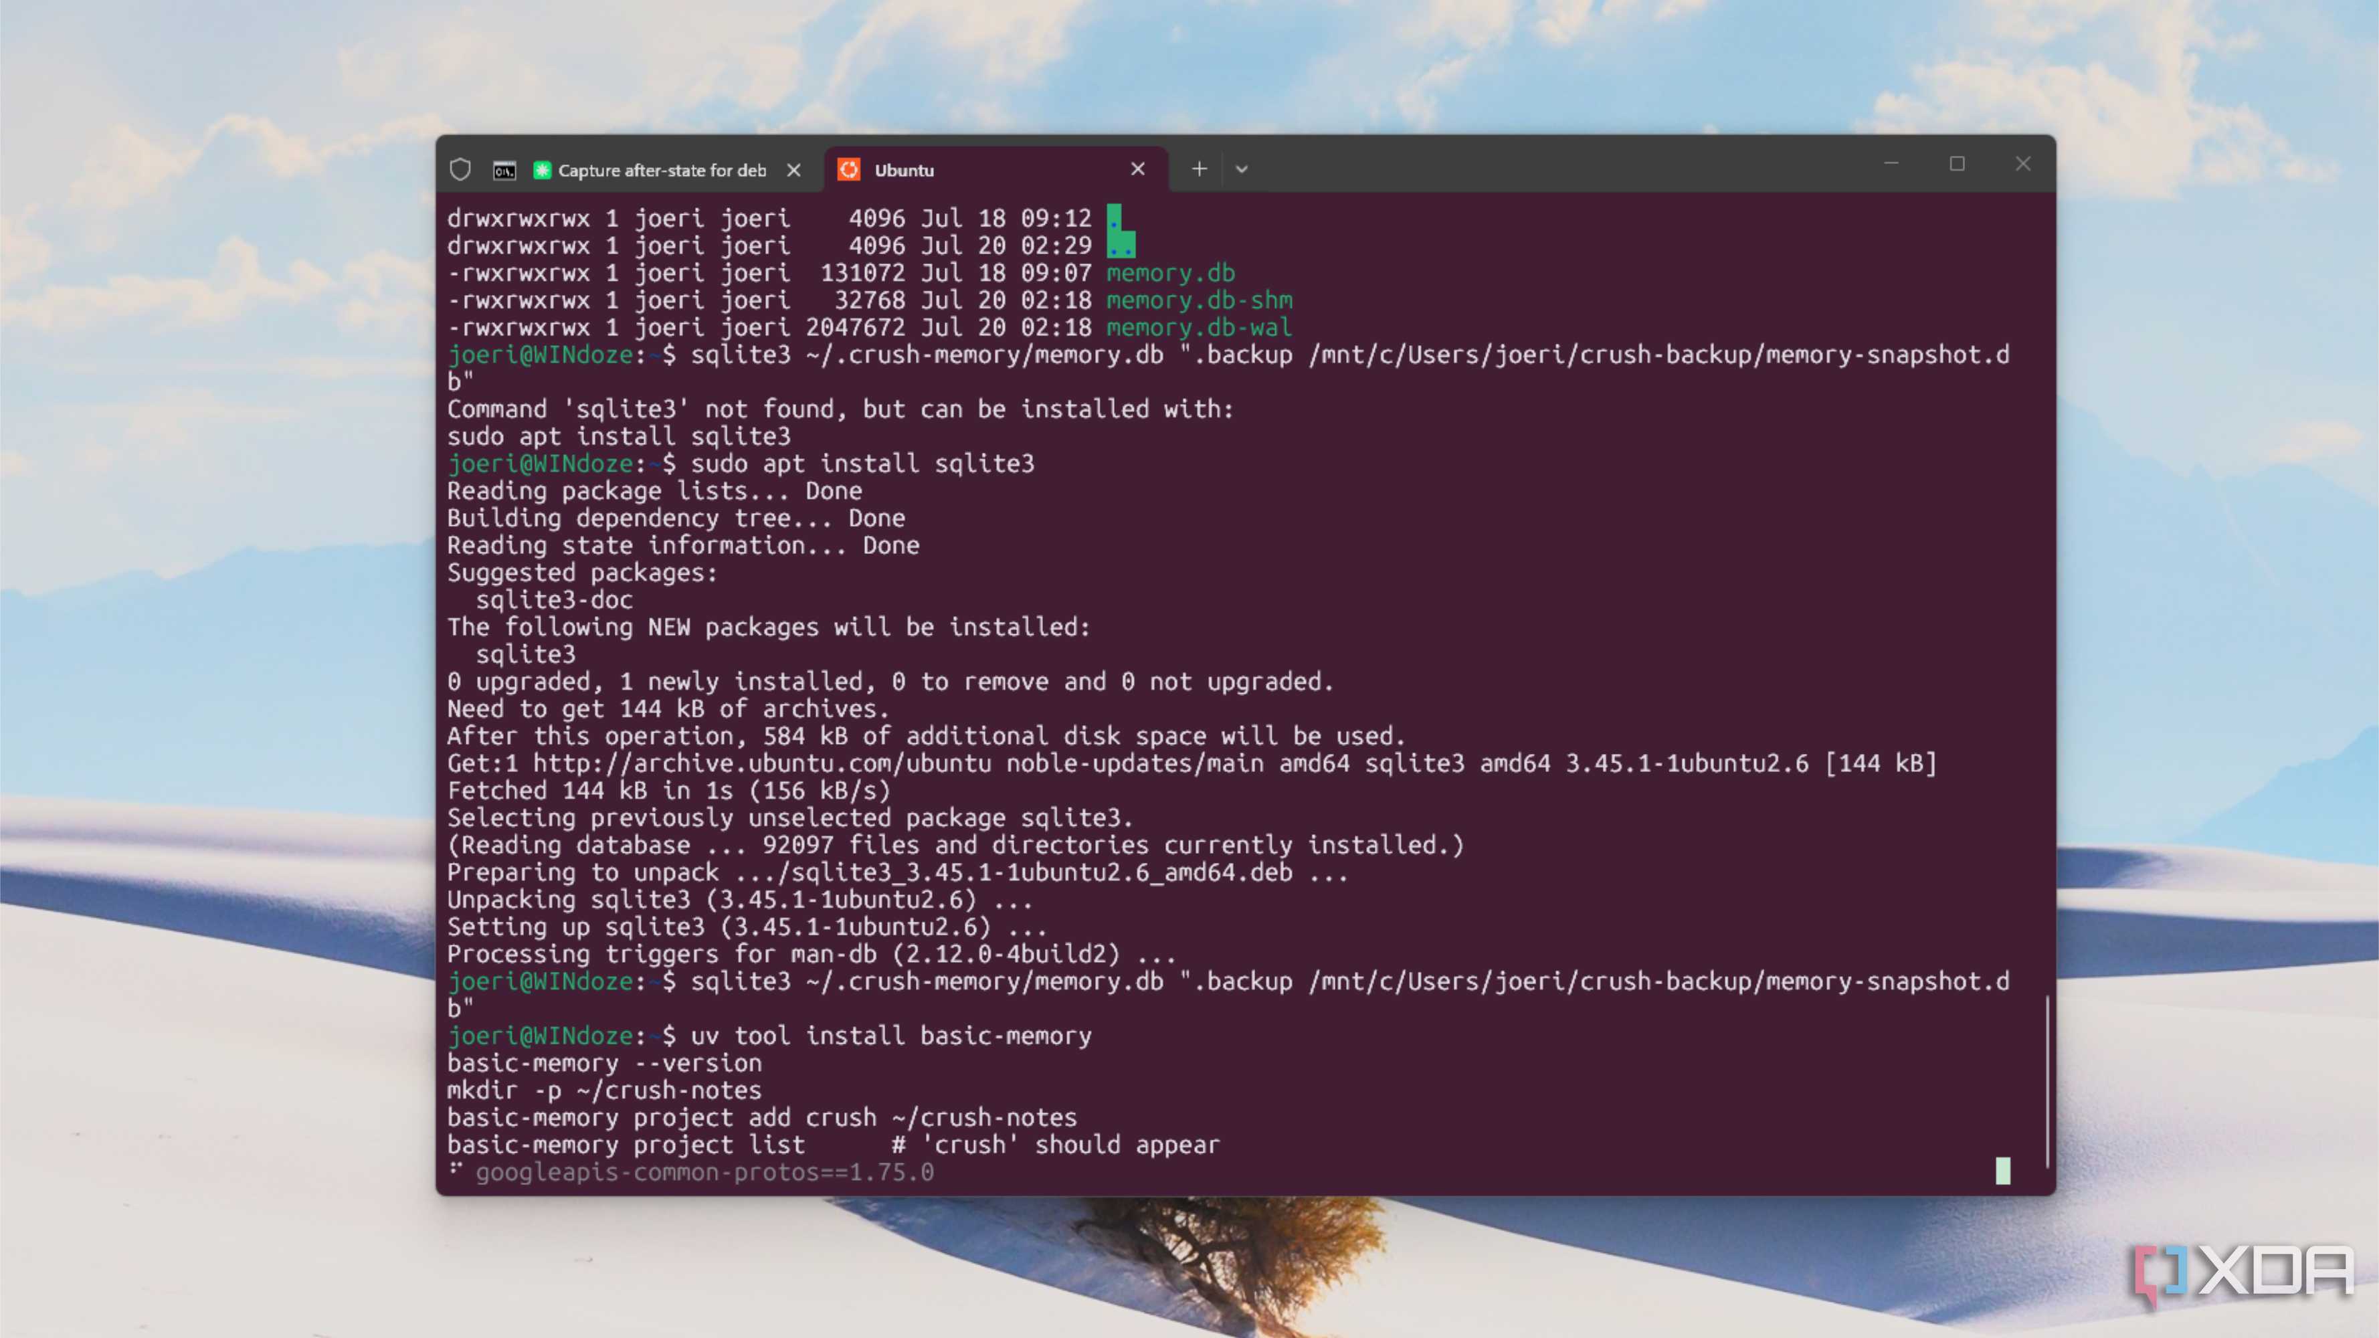Minimize the terminal window

pyautogui.click(x=1891, y=163)
